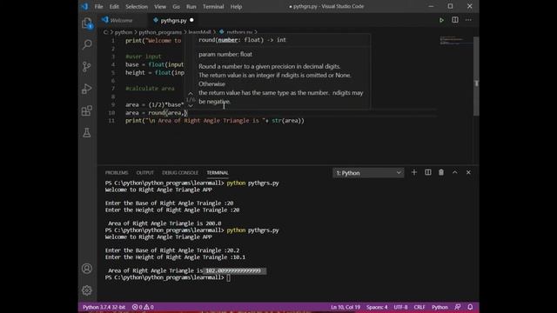
Task: Click the notifications bell in status bar
Action: [x=470, y=307]
